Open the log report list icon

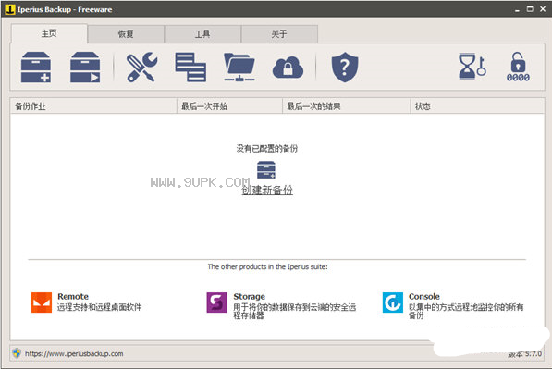(x=190, y=67)
